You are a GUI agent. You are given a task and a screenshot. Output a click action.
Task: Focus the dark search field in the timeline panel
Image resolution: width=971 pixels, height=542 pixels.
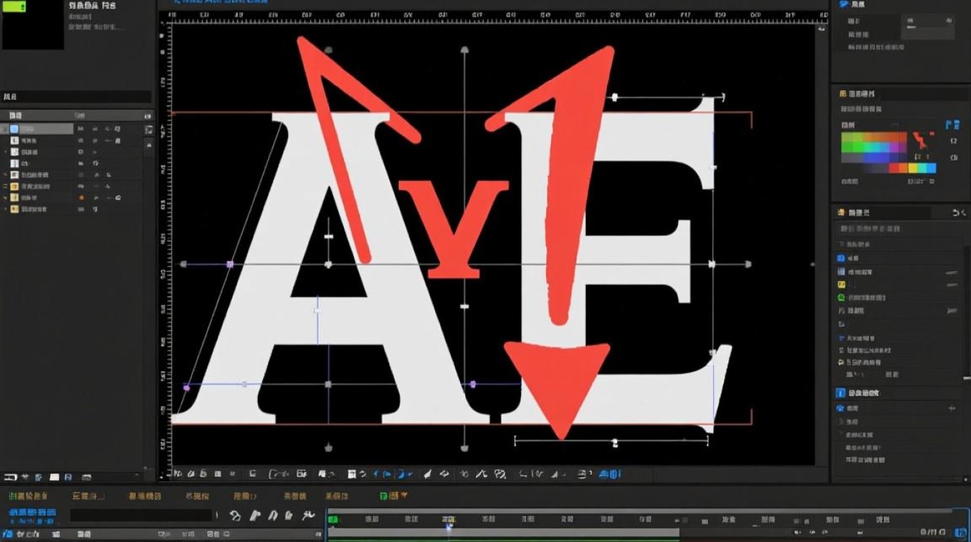click(x=142, y=515)
